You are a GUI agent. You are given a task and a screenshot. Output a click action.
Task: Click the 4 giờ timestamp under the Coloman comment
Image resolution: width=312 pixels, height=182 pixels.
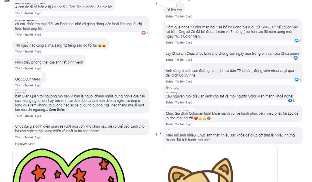pyautogui.click(x=189, y=124)
